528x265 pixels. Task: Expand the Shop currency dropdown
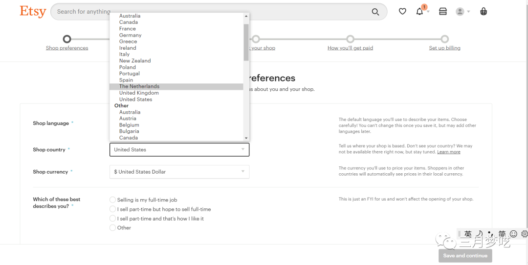click(x=179, y=172)
